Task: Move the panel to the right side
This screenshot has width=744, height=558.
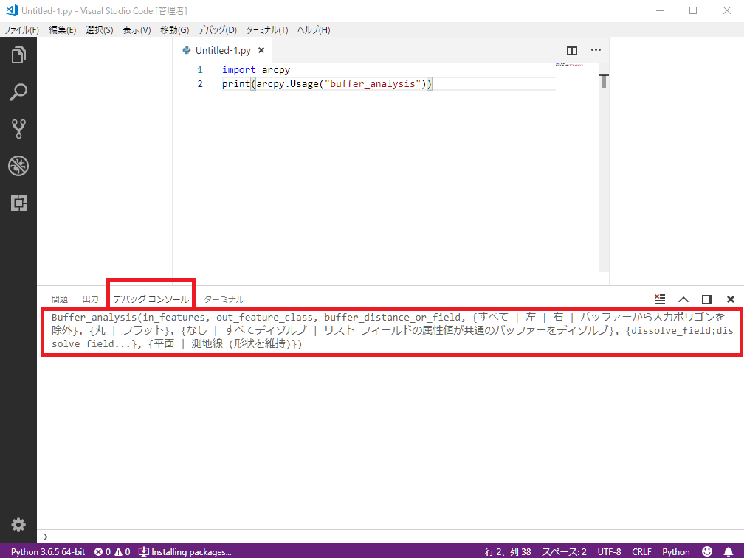Action: [707, 299]
